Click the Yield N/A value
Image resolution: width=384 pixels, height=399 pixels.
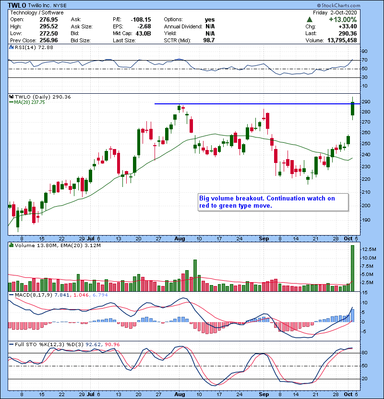[x=210, y=33]
